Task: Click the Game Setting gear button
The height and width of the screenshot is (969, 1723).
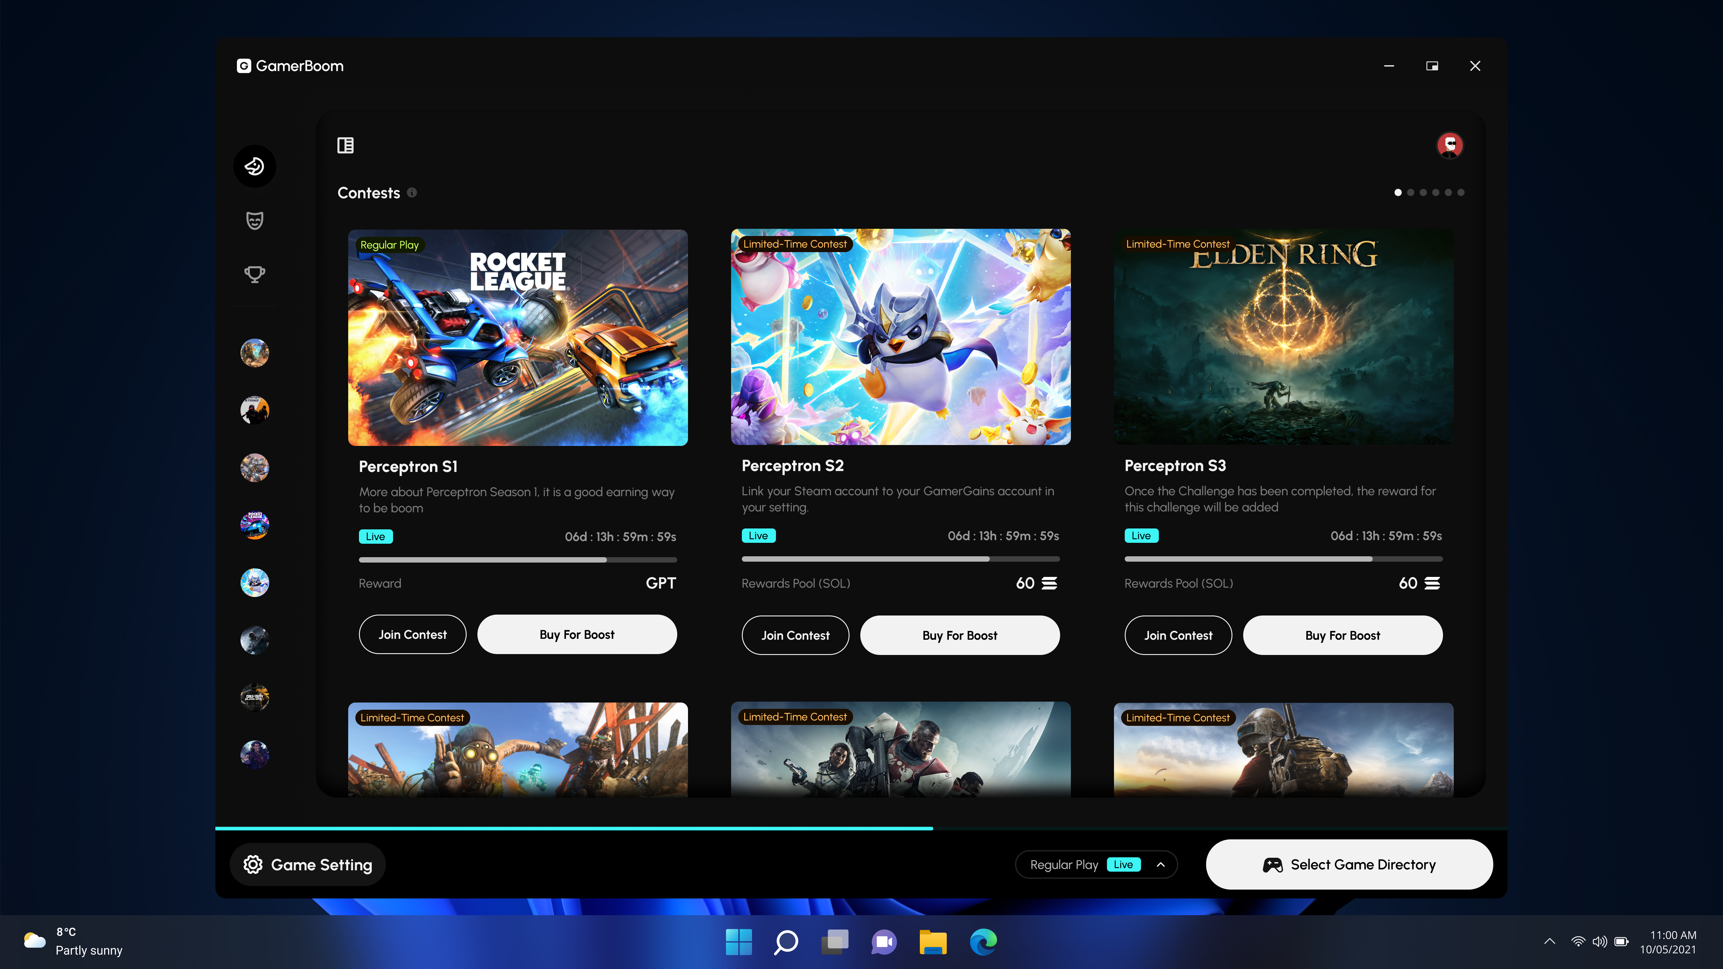Action: tap(308, 865)
